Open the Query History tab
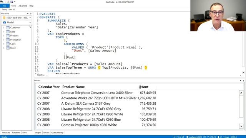 click(57, 133)
